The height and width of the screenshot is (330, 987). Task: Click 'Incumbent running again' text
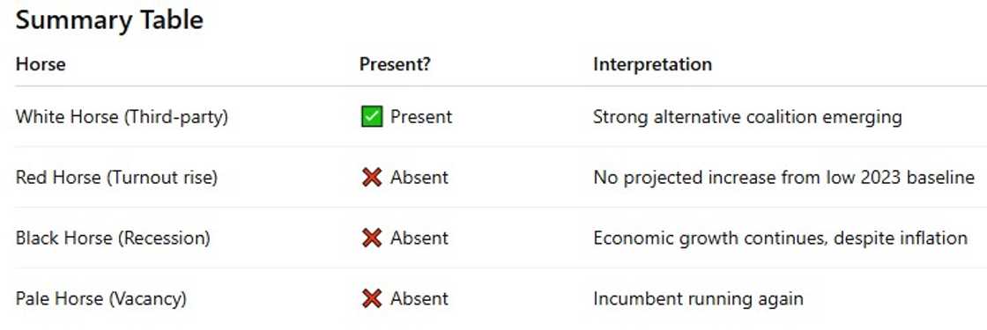698,299
